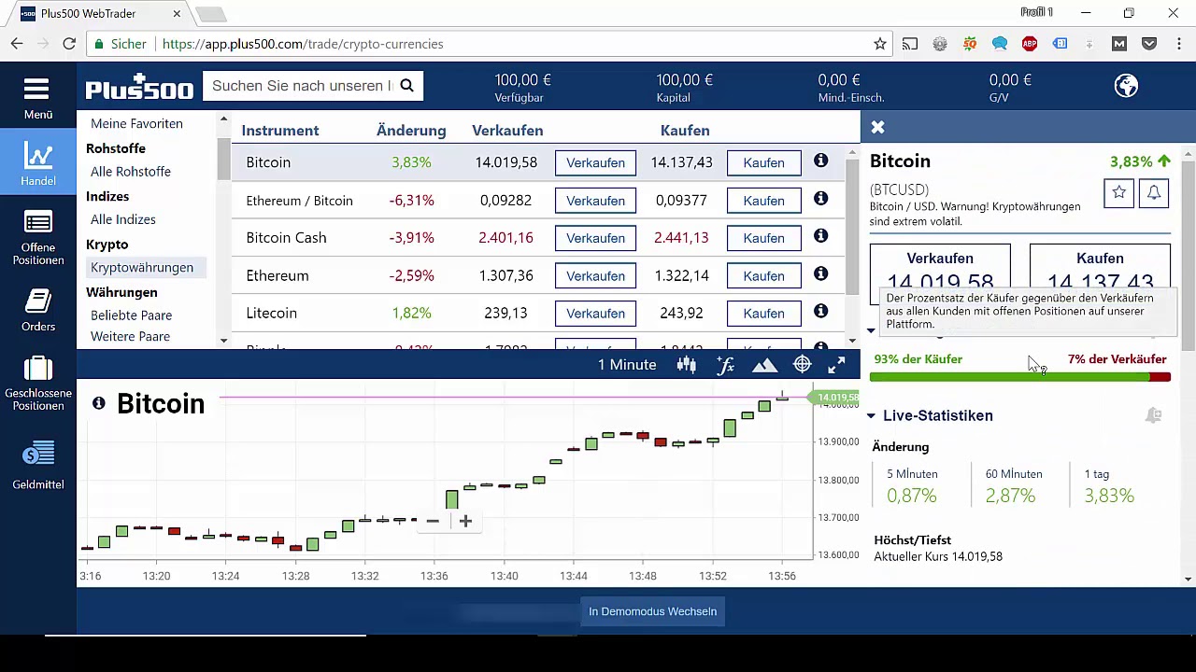Close the Bitcoin details panel

click(x=876, y=127)
